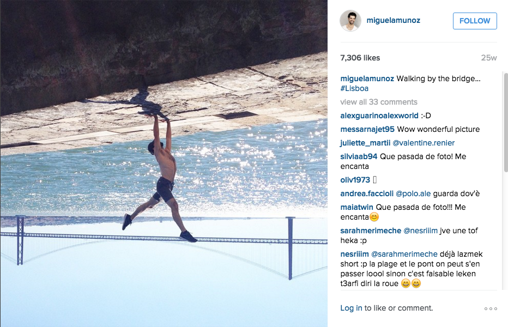Click the @nesriiim mention
The width and height of the screenshot is (508, 327).
[420, 231]
